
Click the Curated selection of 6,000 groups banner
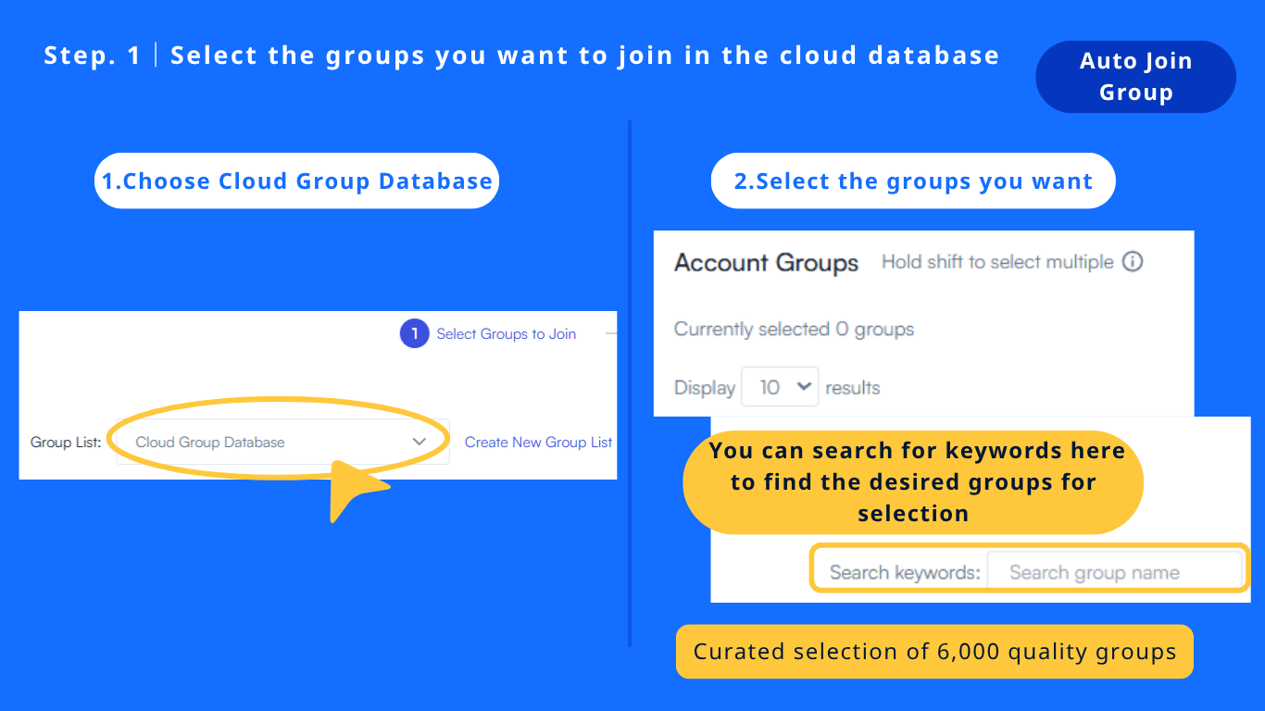(934, 652)
